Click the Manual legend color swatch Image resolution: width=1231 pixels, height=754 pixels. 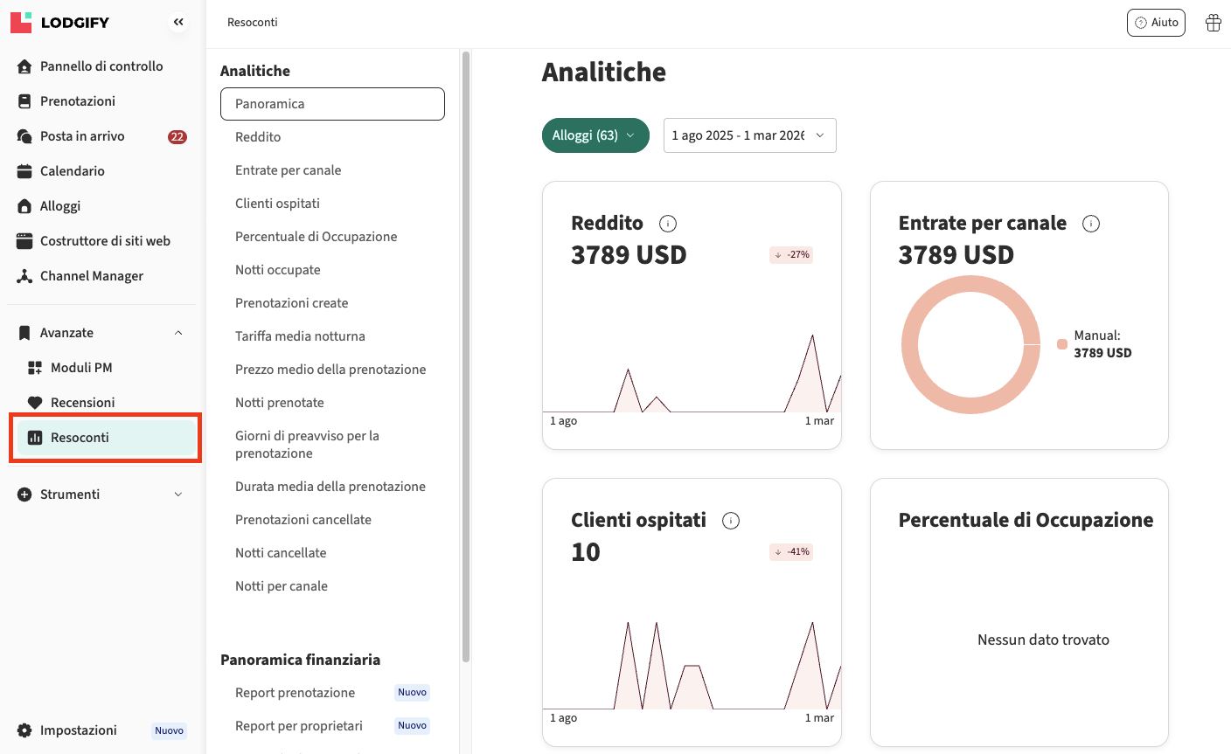1062,344
